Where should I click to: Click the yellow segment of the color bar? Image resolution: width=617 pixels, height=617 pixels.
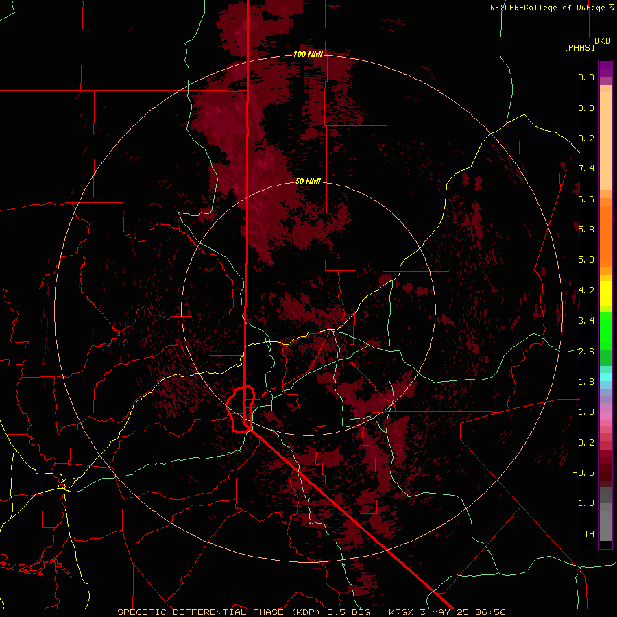[x=605, y=293]
